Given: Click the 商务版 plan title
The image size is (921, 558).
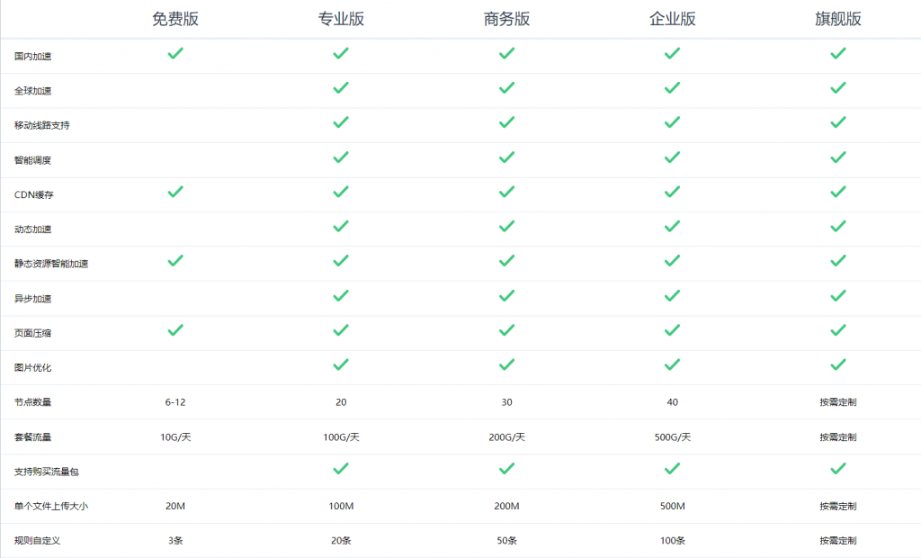Looking at the screenshot, I should click(x=506, y=19).
